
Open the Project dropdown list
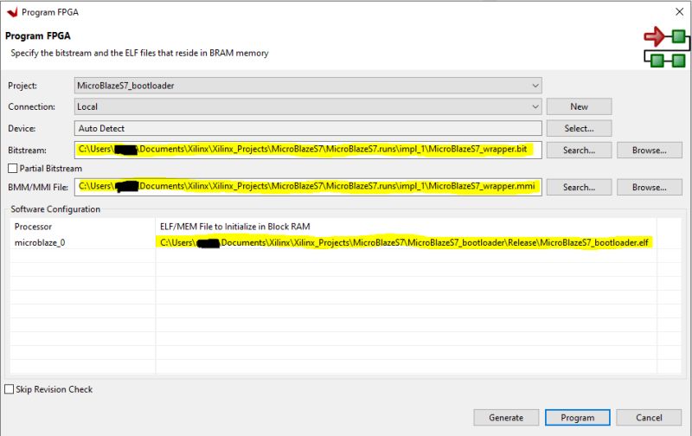pos(308,85)
